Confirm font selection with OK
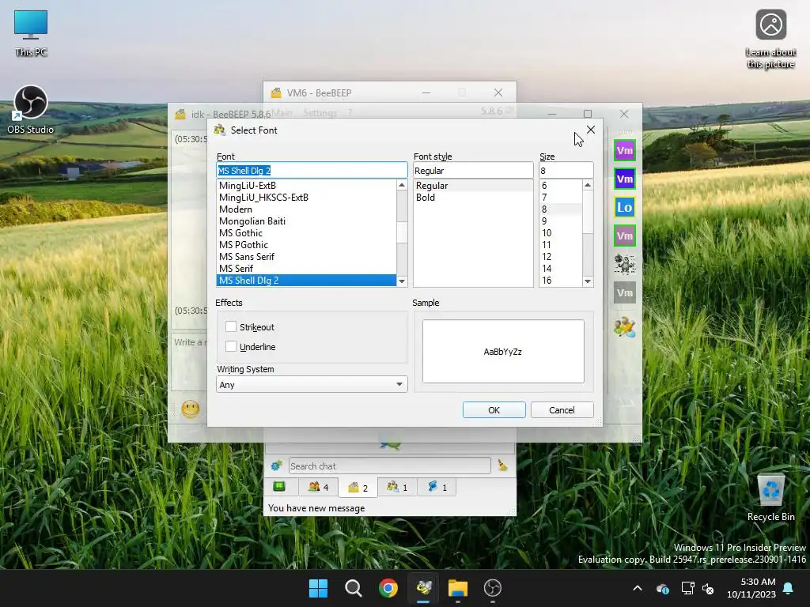This screenshot has width=810, height=607. (x=494, y=410)
